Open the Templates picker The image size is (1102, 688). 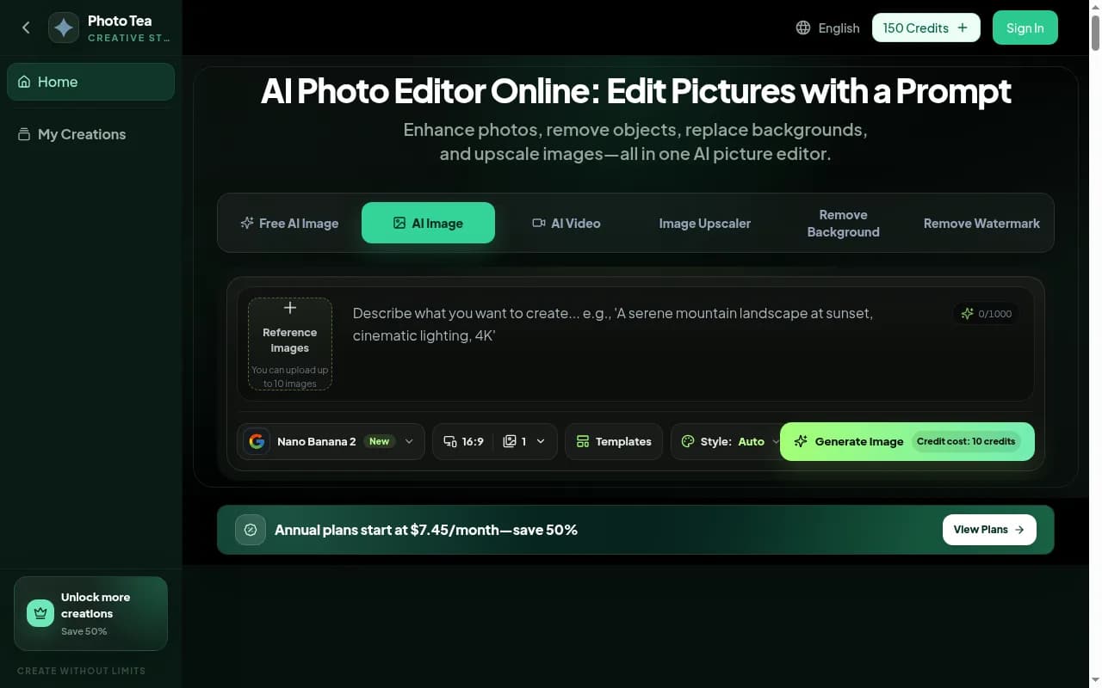pyautogui.click(x=614, y=441)
